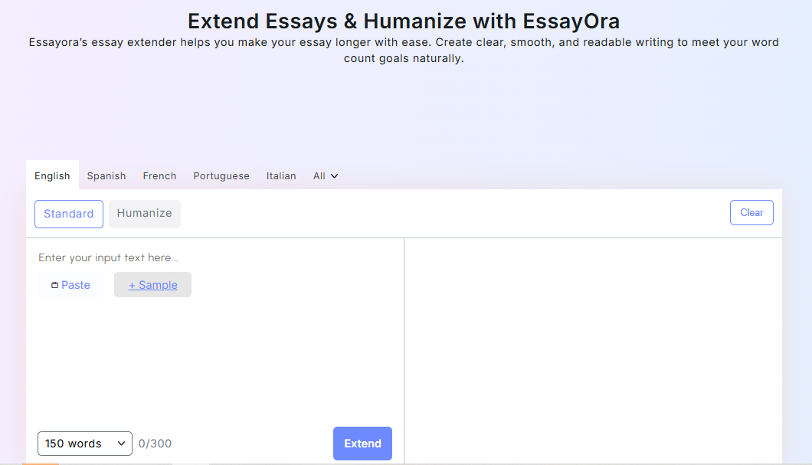Viewport: 812px width, 465px height.
Task: Enable Standard extension mode
Action: (x=68, y=214)
